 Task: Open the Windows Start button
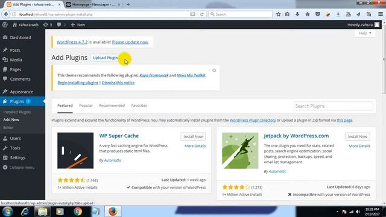[8, 212]
